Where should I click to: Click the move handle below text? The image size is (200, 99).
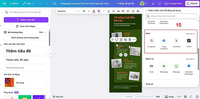pyautogui.click(x=126, y=55)
